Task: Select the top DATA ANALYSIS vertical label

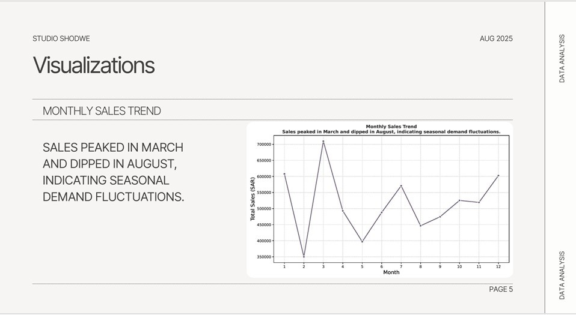Action: click(x=562, y=58)
